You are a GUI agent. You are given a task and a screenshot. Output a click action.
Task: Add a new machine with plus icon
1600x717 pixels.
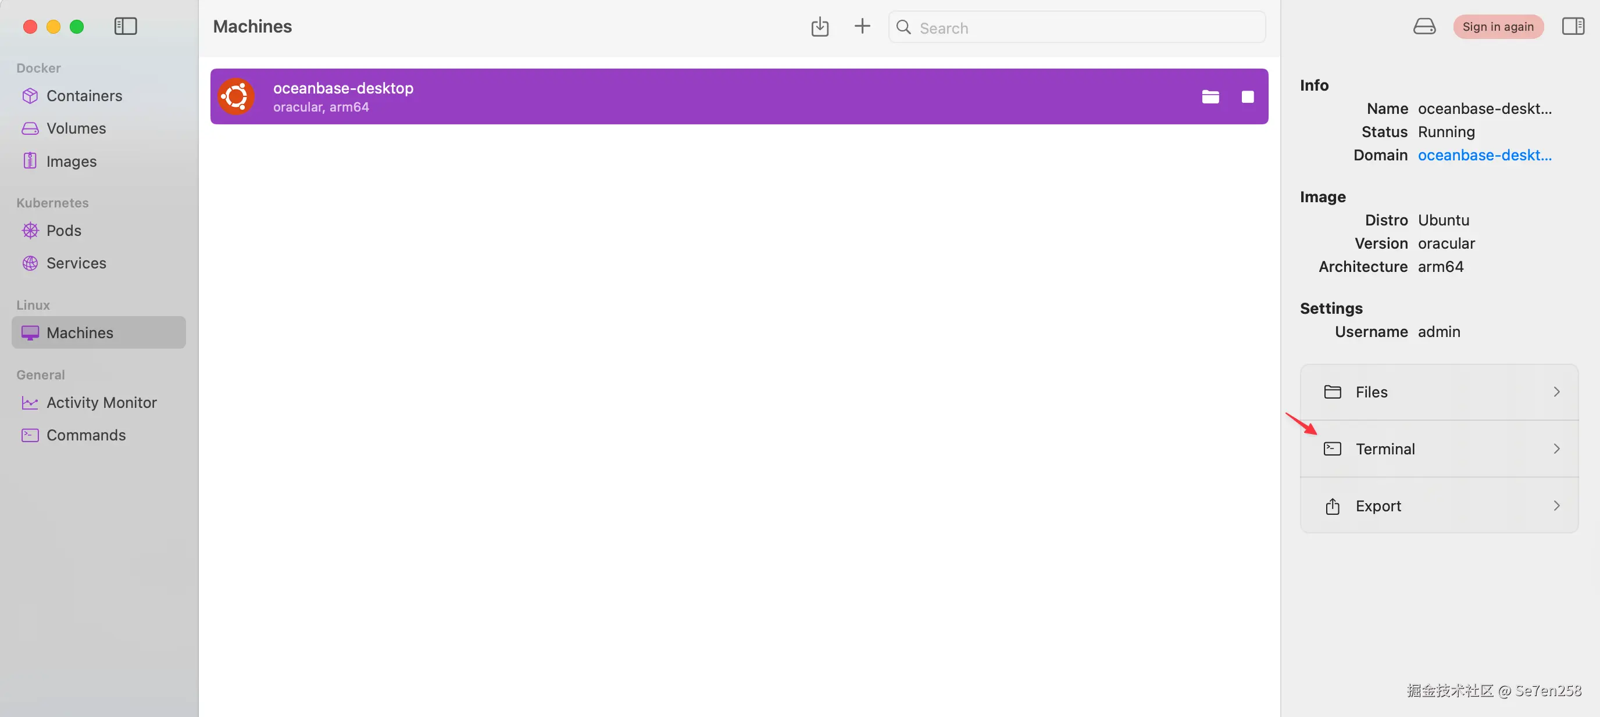[862, 26]
